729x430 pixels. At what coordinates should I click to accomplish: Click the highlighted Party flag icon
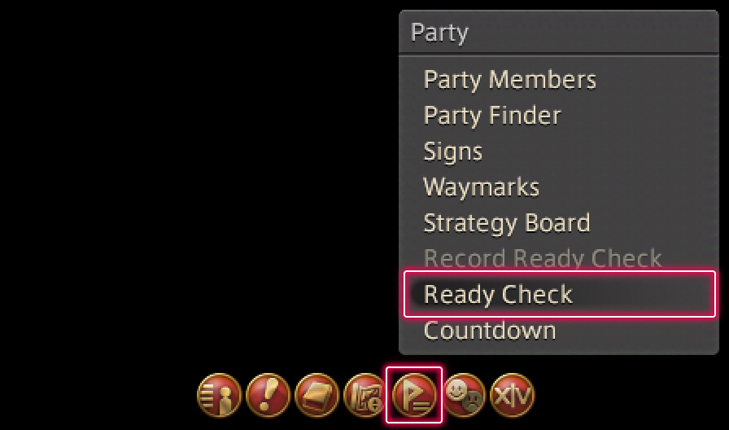pyautogui.click(x=414, y=395)
